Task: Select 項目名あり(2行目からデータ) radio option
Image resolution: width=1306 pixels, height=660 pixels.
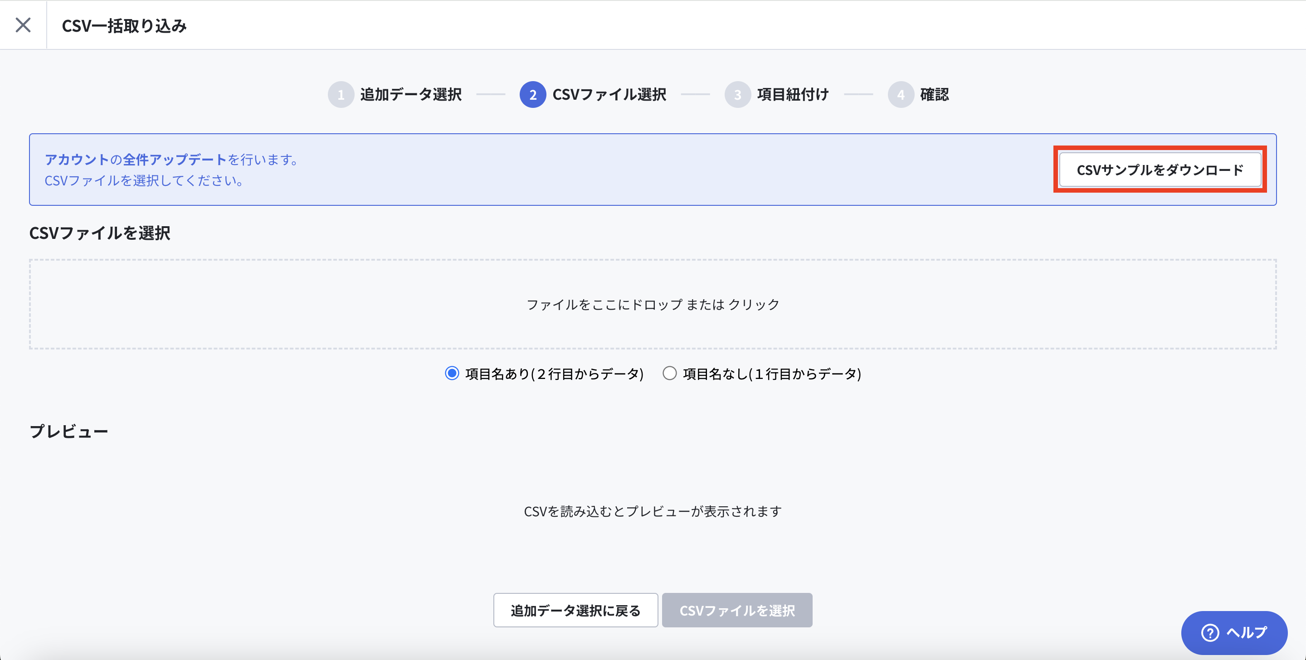Action: [452, 374]
